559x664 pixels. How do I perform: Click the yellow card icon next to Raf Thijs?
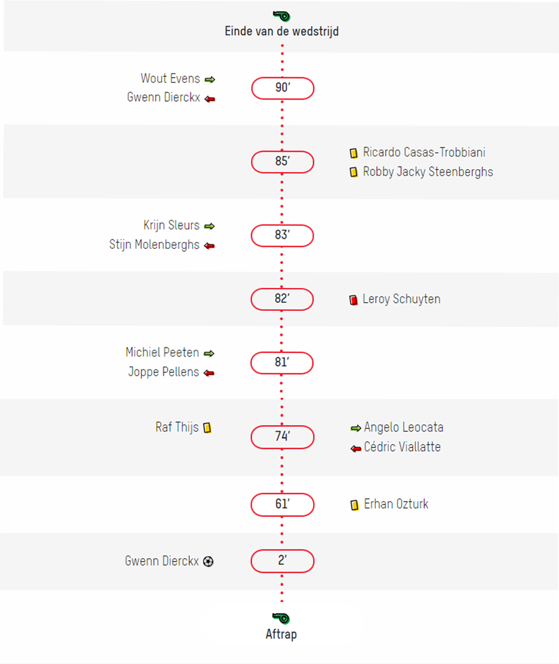(207, 428)
